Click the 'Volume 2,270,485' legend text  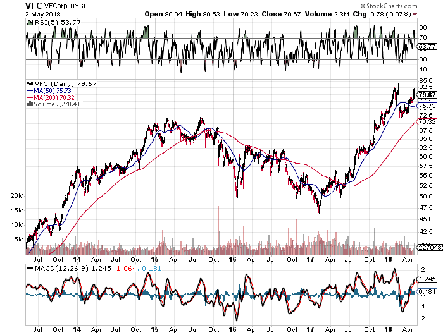[x=58, y=104]
